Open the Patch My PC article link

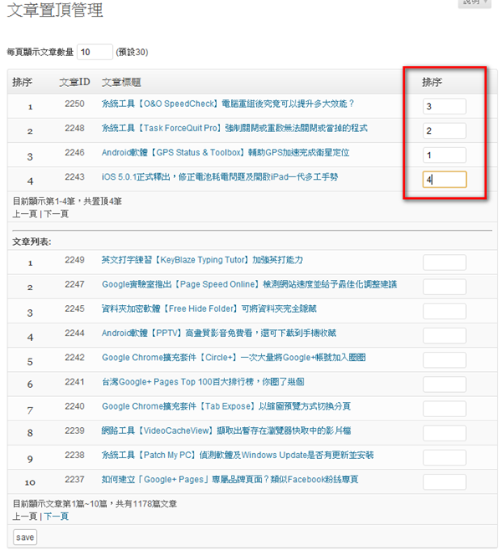coord(238,455)
